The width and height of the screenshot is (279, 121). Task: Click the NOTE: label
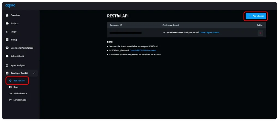pos(110,42)
